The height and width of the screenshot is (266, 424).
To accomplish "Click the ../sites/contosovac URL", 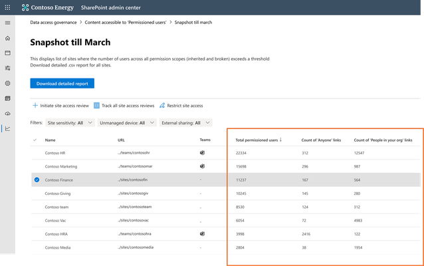I will tap(133, 220).
